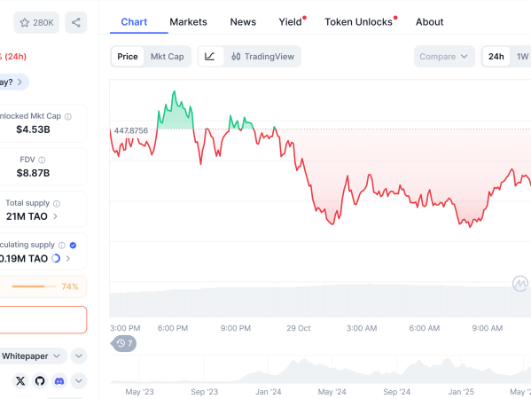Select the Chart tab
Screen dimensions: 531x399
(x=134, y=22)
